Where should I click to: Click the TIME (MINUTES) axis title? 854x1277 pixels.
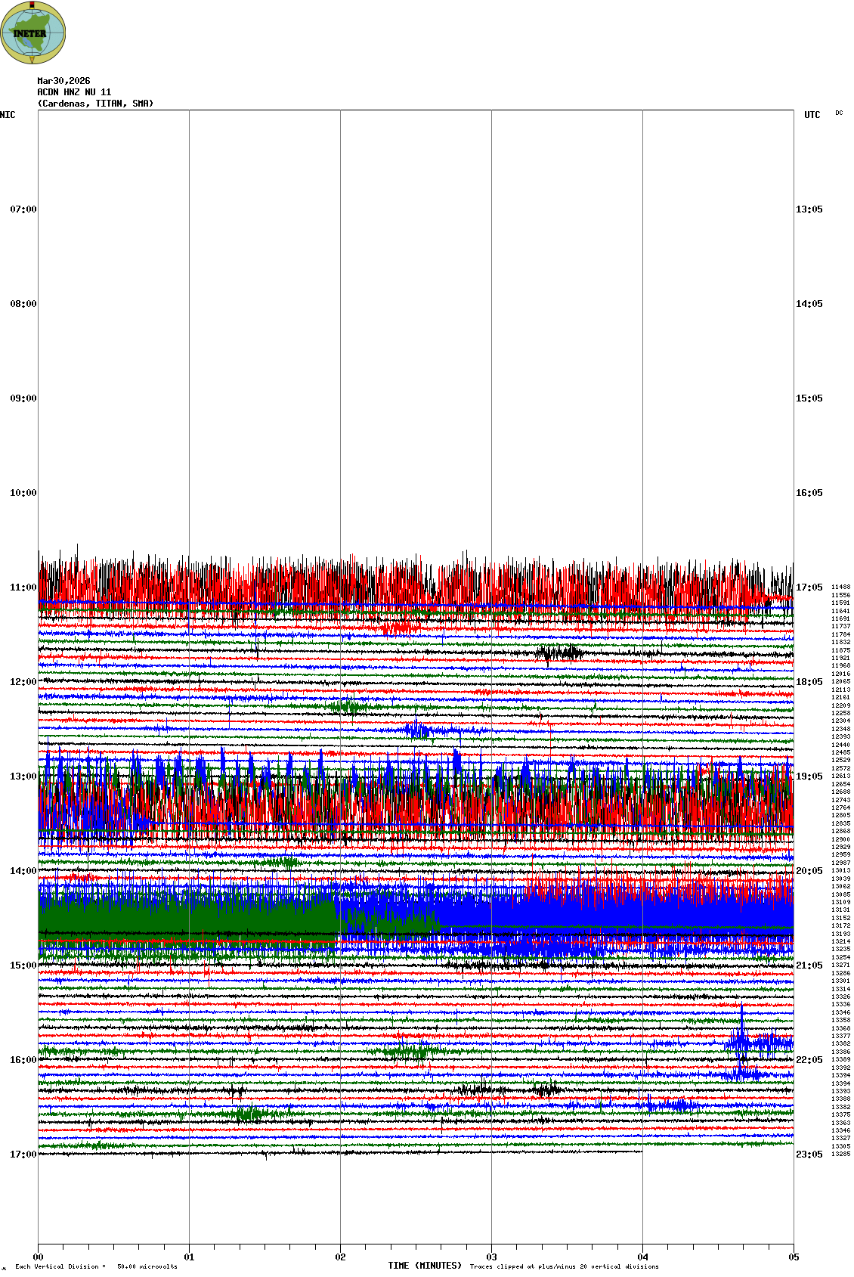click(424, 1266)
